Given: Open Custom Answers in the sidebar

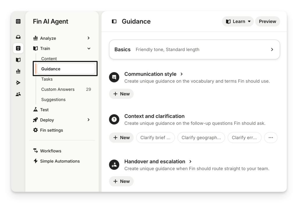Looking at the screenshot, I should coord(58,89).
